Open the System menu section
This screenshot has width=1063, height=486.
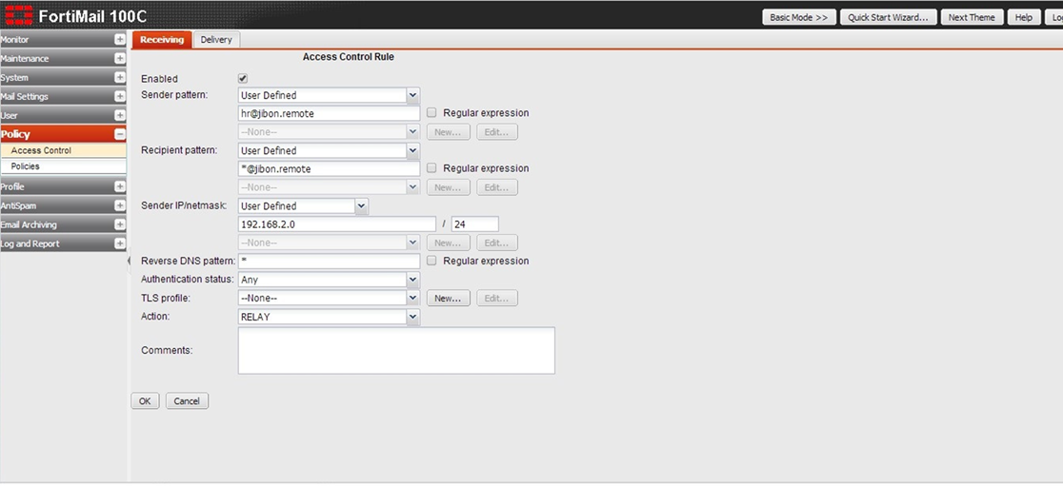[x=63, y=78]
